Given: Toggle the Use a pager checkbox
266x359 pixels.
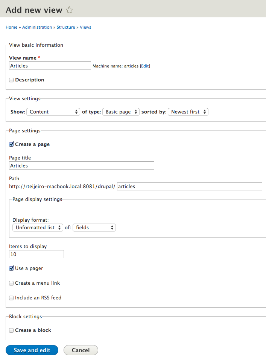Looking at the screenshot, I should point(11,268).
